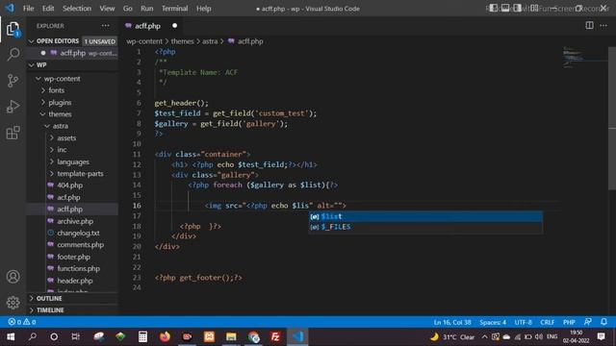Open Calculator from the taskbar
Viewport: 616px width, 346px height.
[x=142, y=337]
